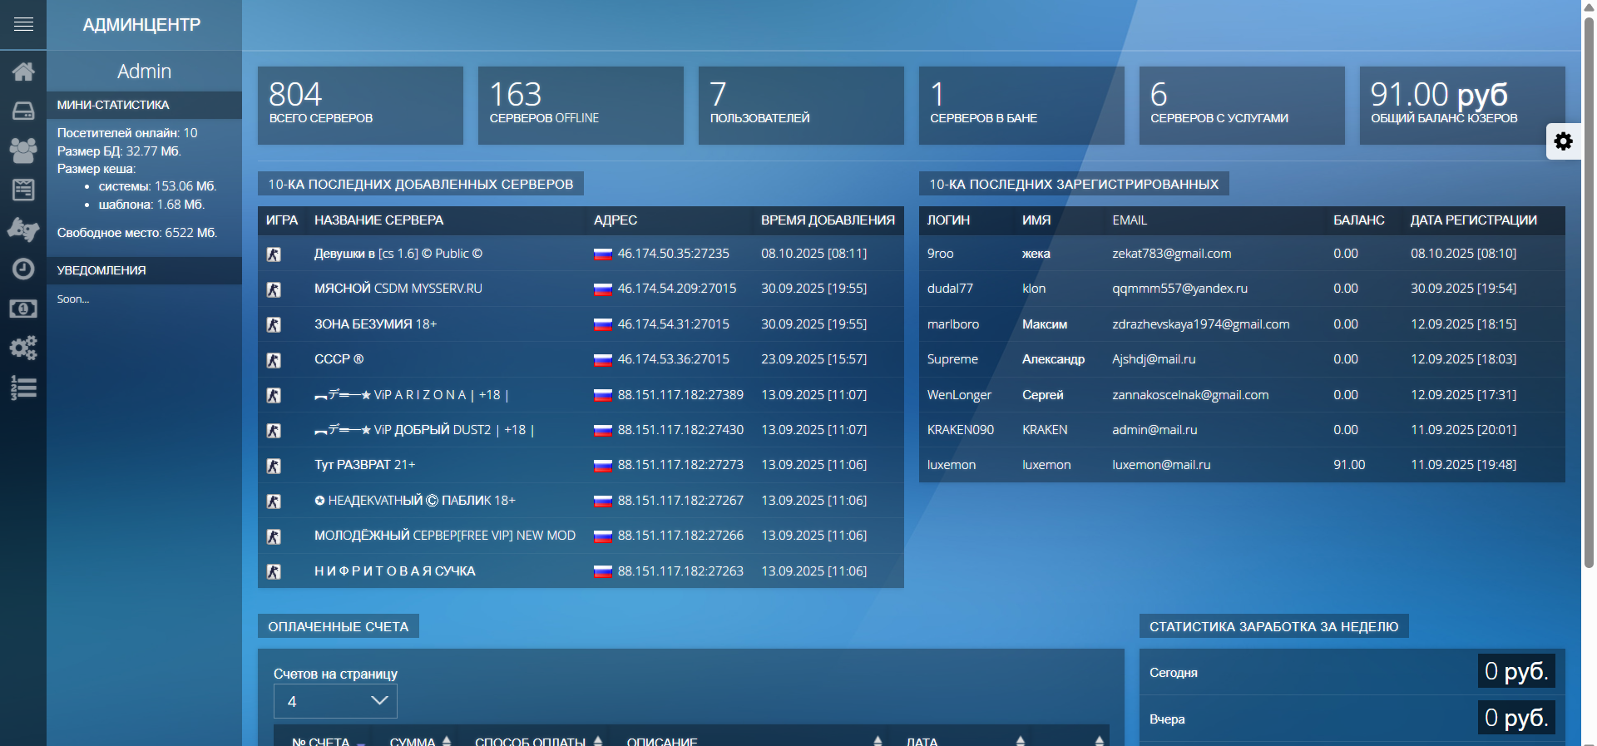Open user 'luxemon' login entry
This screenshot has height=746, width=1597.
coord(952,465)
